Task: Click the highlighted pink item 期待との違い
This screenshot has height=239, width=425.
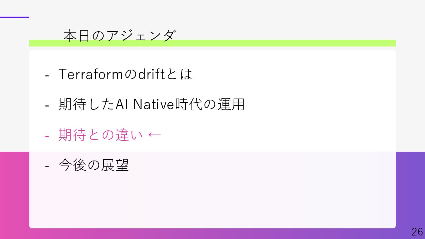Action: pos(100,135)
